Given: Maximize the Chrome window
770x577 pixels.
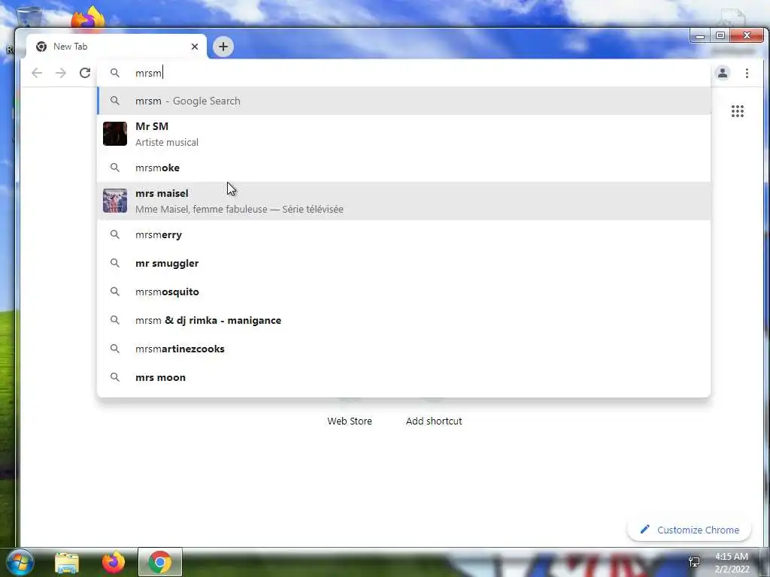Looking at the screenshot, I should [720, 36].
